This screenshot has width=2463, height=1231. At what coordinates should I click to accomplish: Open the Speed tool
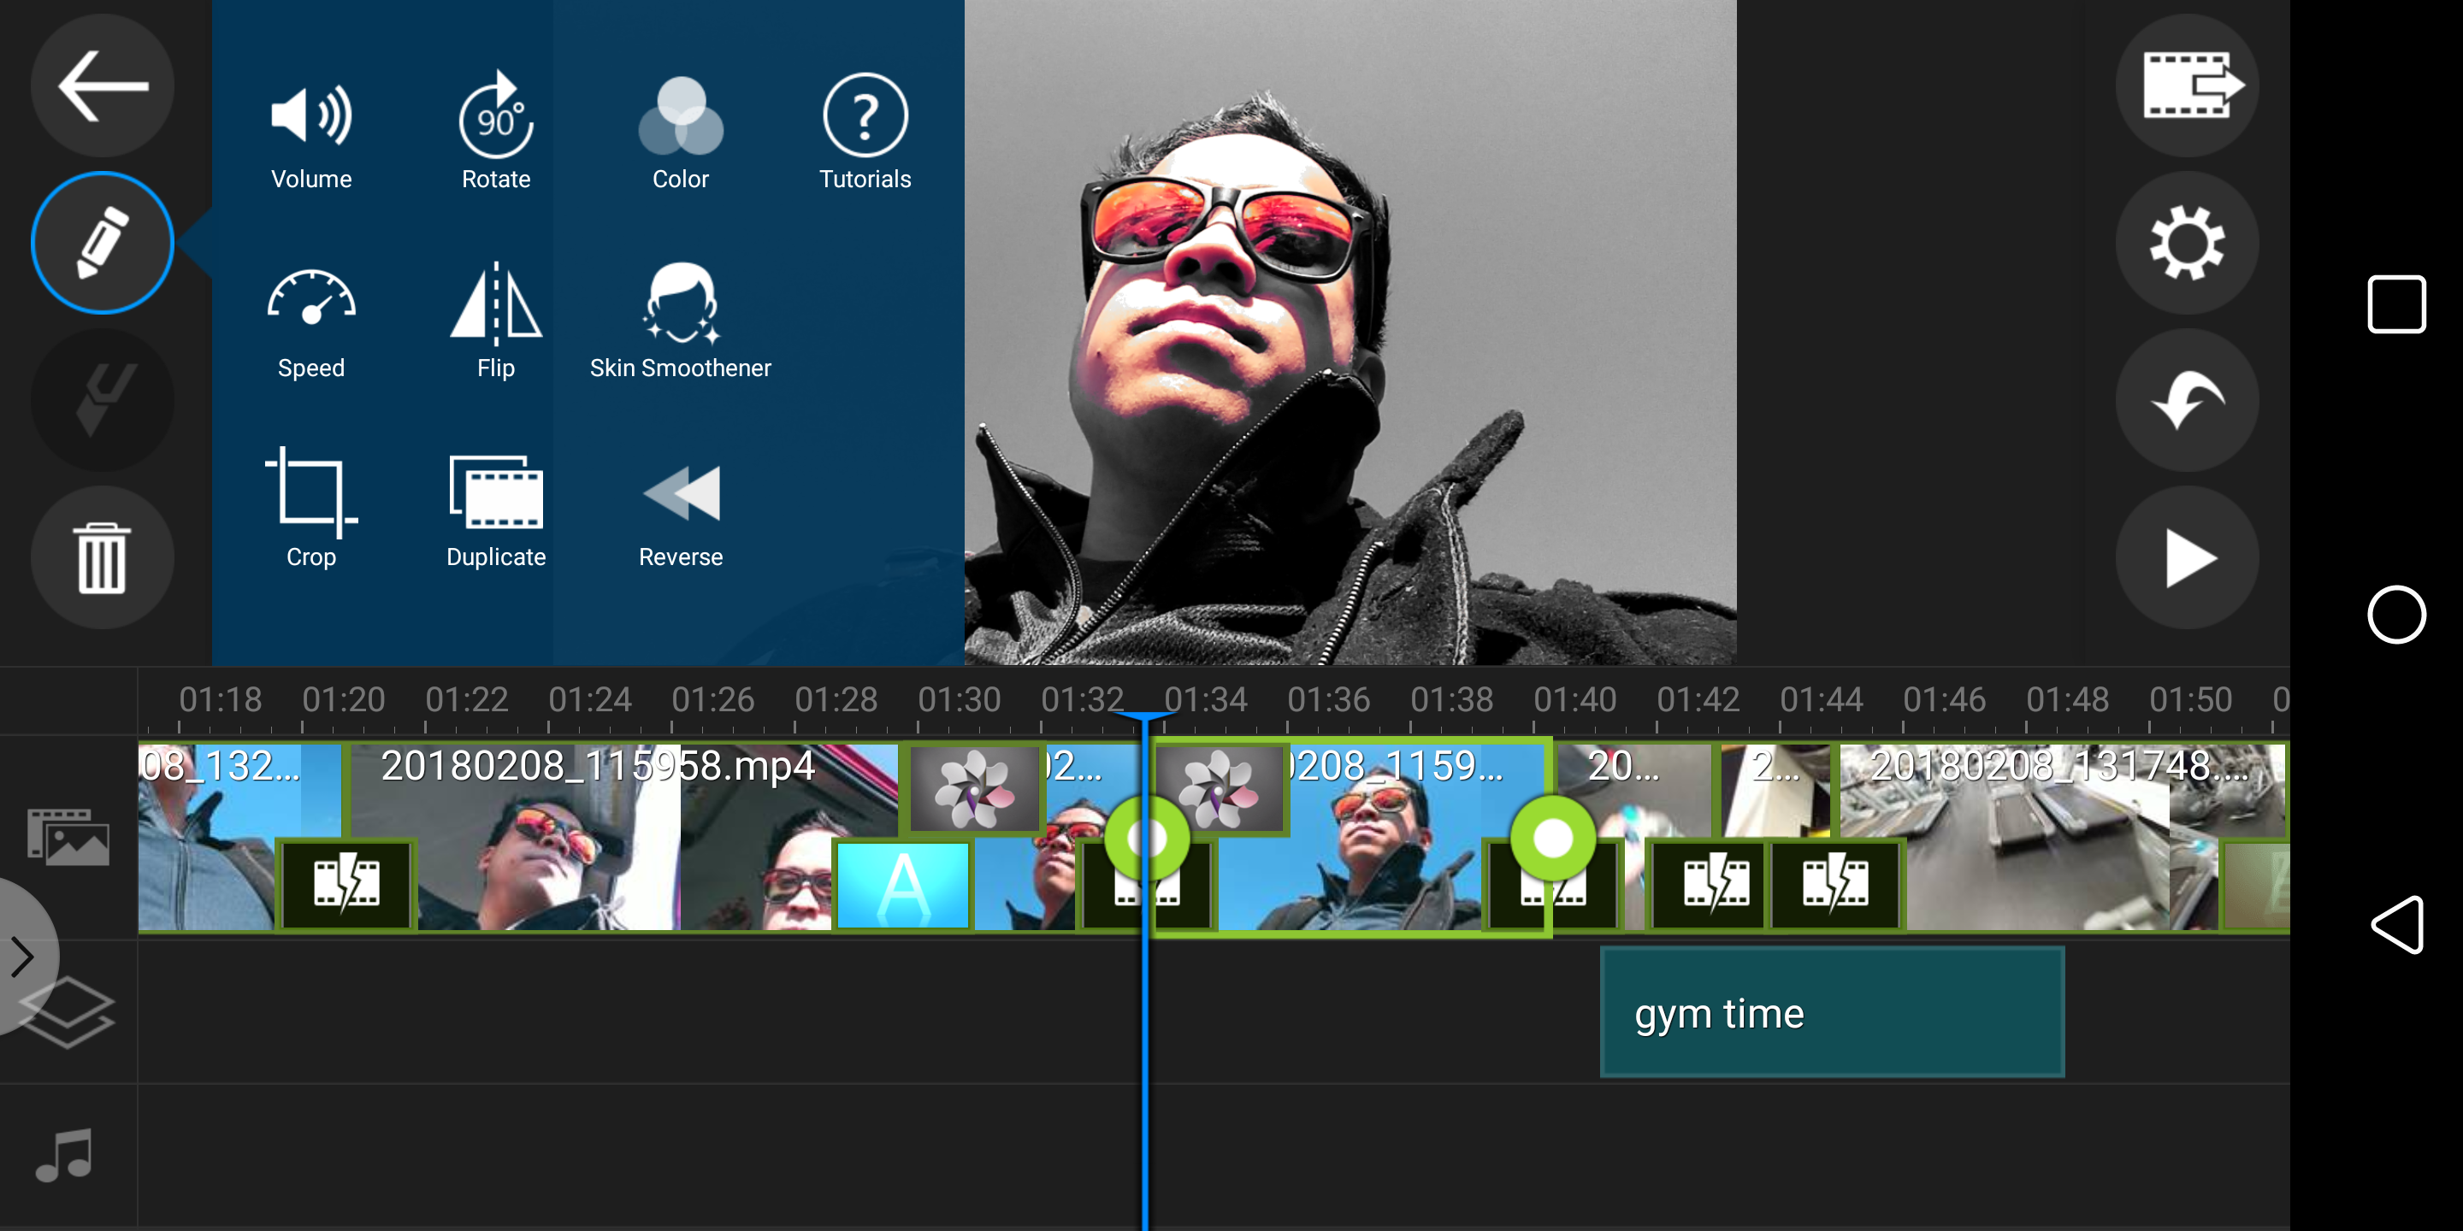coord(310,324)
